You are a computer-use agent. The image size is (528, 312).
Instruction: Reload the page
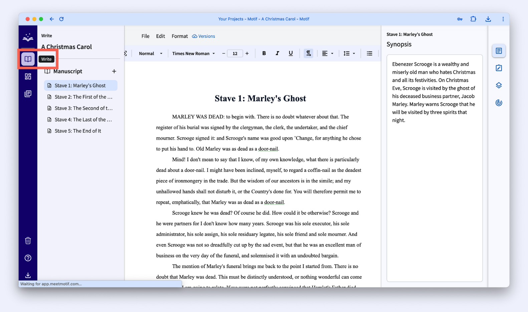tap(61, 19)
